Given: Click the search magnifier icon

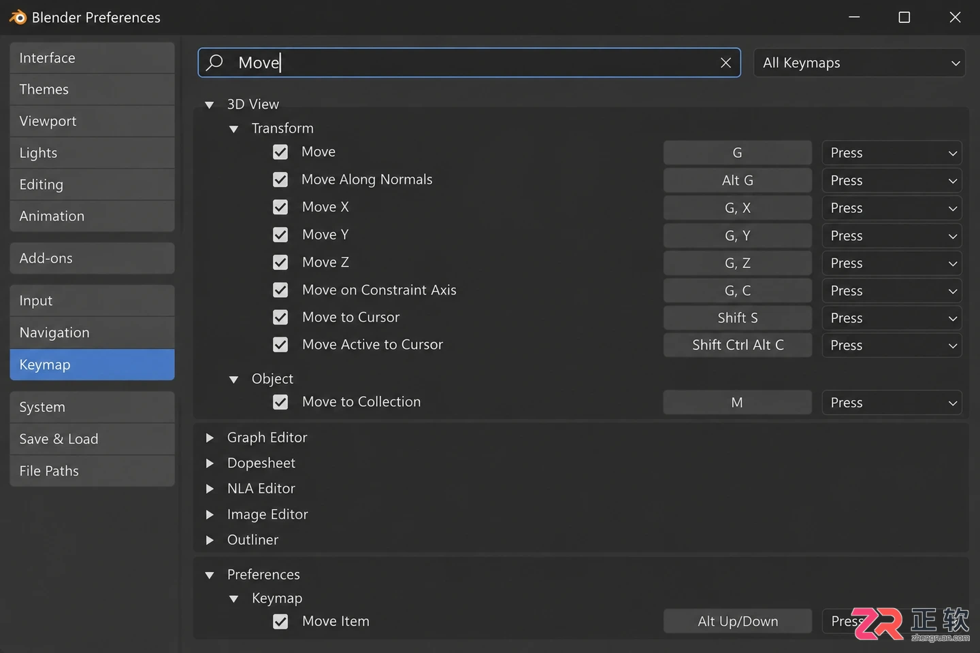Looking at the screenshot, I should click(214, 63).
